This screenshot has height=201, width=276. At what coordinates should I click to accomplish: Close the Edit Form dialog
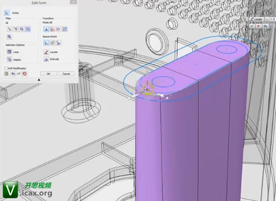click(73, 2)
